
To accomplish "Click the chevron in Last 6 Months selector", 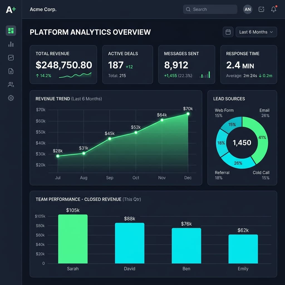I will click(x=271, y=32).
